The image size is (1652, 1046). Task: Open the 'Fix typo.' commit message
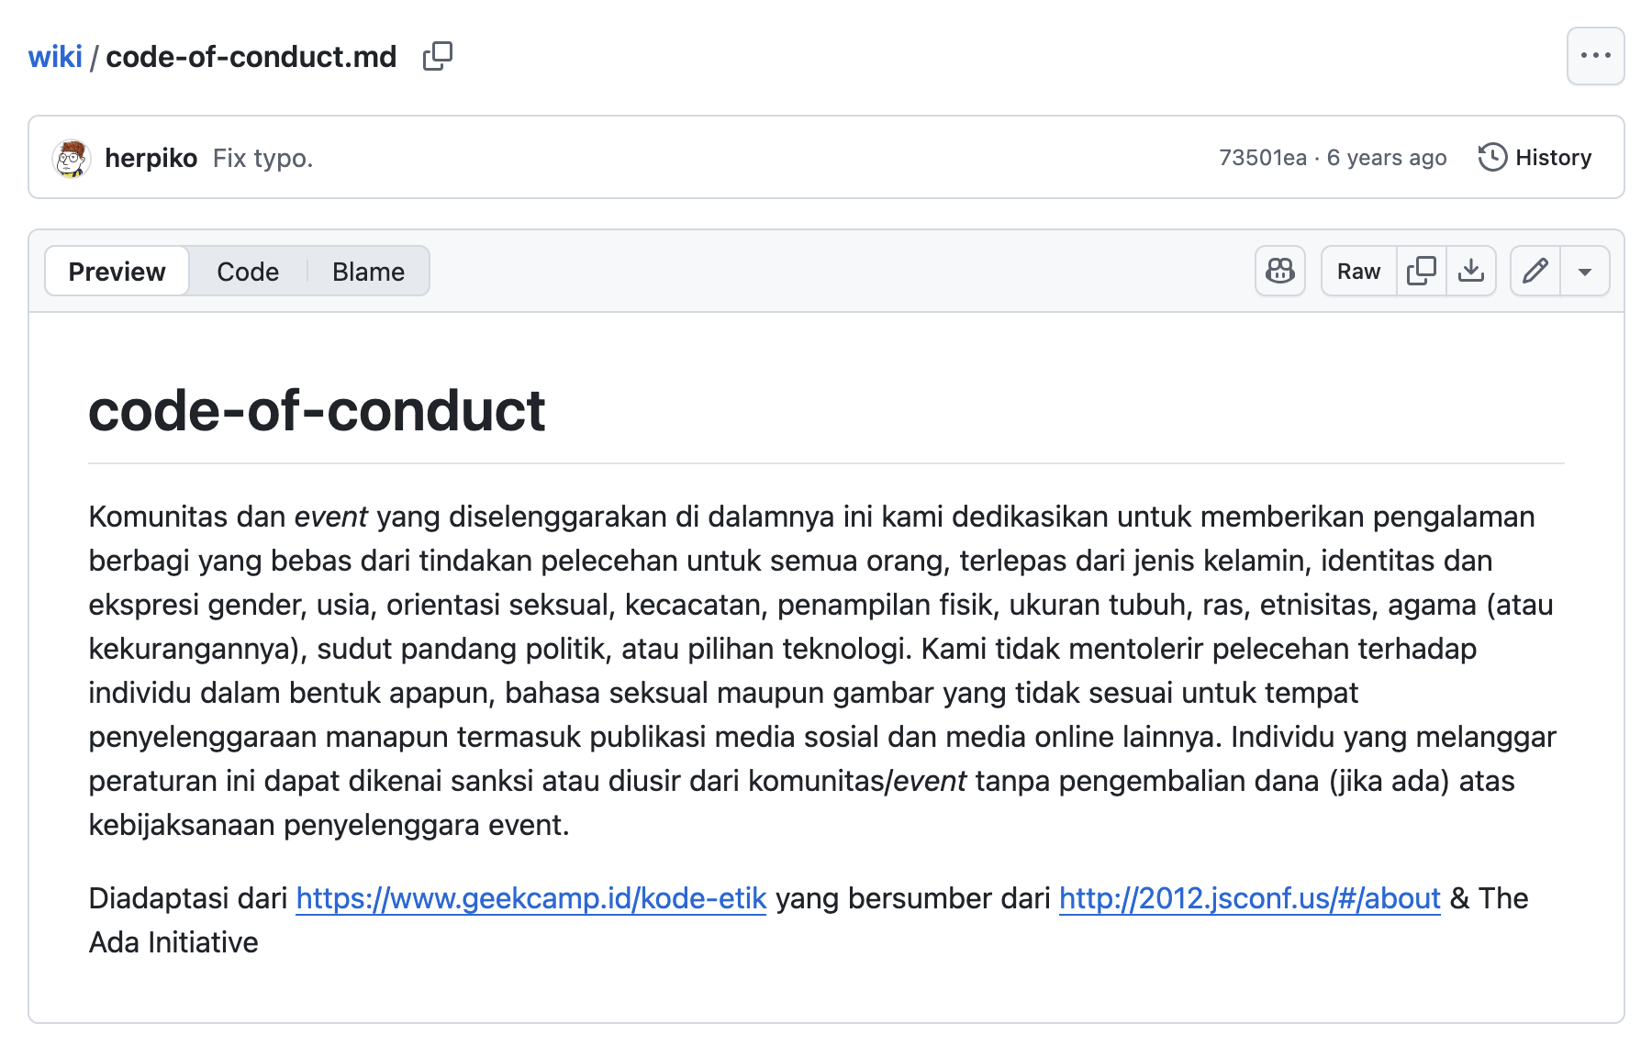(x=263, y=158)
